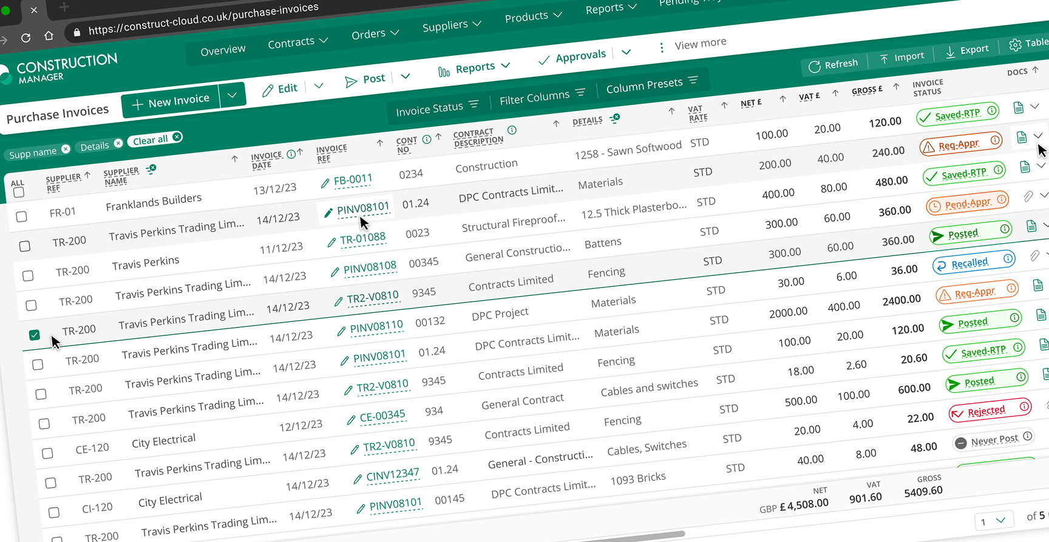Viewport: 1049px width, 542px height.
Task: Tick the checkbox for the CE-120 row
Action: click(x=47, y=453)
